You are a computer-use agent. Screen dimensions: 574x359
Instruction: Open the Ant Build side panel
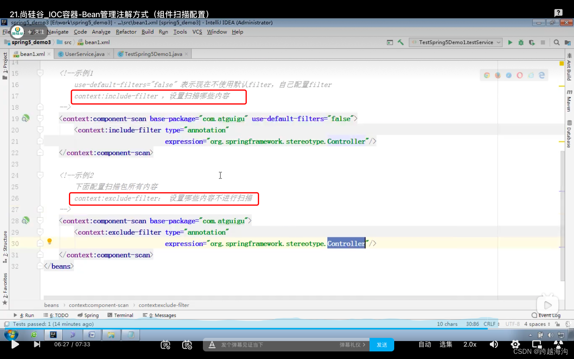pyautogui.click(x=569, y=67)
